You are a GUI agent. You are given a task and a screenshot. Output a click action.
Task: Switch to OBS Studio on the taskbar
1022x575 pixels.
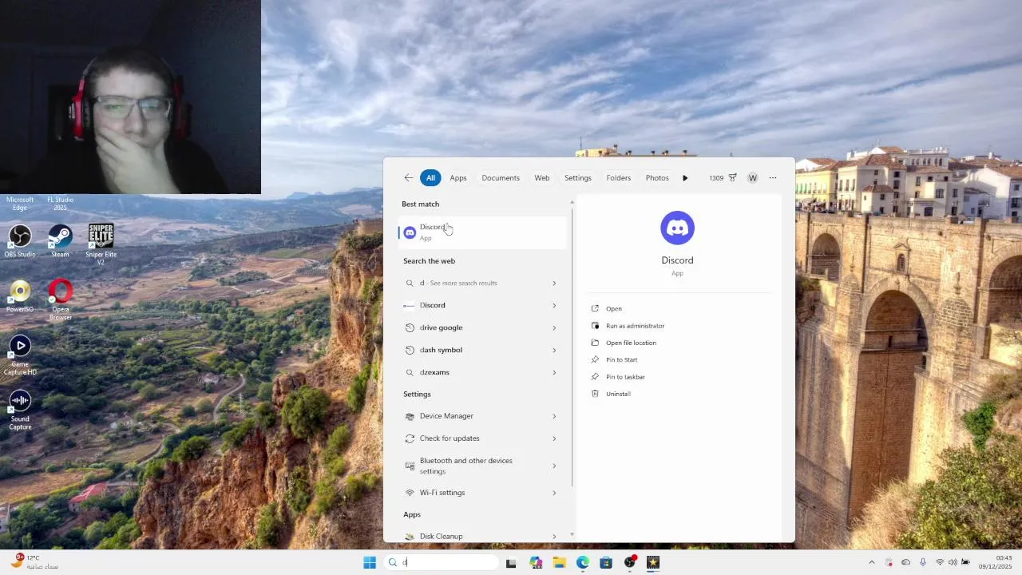tap(630, 562)
